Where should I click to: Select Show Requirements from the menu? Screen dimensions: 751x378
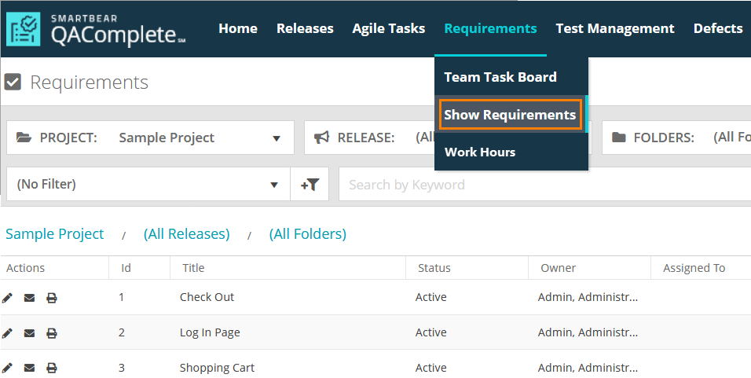pyautogui.click(x=510, y=115)
